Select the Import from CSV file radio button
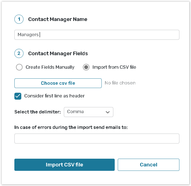Image resolution: width=191 pixels, height=186 pixels. (x=86, y=67)
